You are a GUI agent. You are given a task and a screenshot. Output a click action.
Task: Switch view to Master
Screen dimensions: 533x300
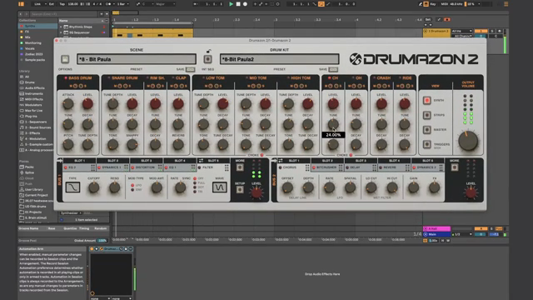(x=427, y=130)
